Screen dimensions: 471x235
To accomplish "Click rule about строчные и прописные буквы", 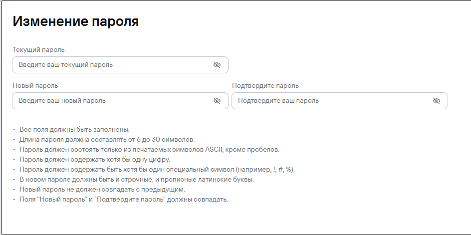I will (137, 180).
